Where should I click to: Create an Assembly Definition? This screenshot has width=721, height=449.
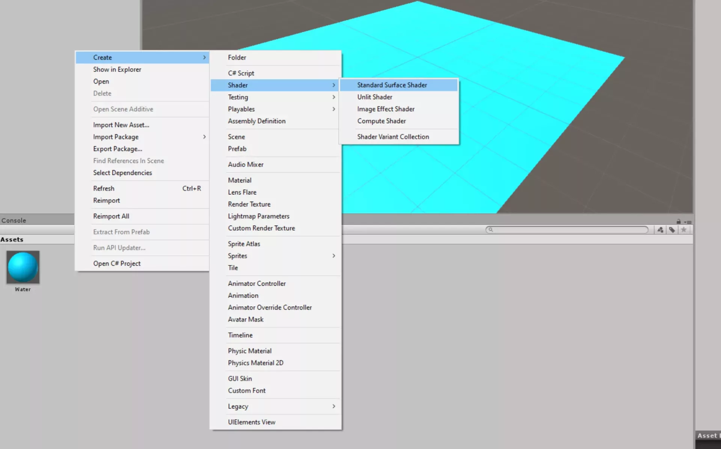(x=276, y=121)
